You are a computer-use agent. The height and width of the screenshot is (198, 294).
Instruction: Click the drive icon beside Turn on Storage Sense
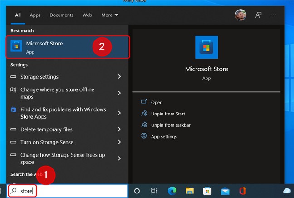click(x=13, y=142)
